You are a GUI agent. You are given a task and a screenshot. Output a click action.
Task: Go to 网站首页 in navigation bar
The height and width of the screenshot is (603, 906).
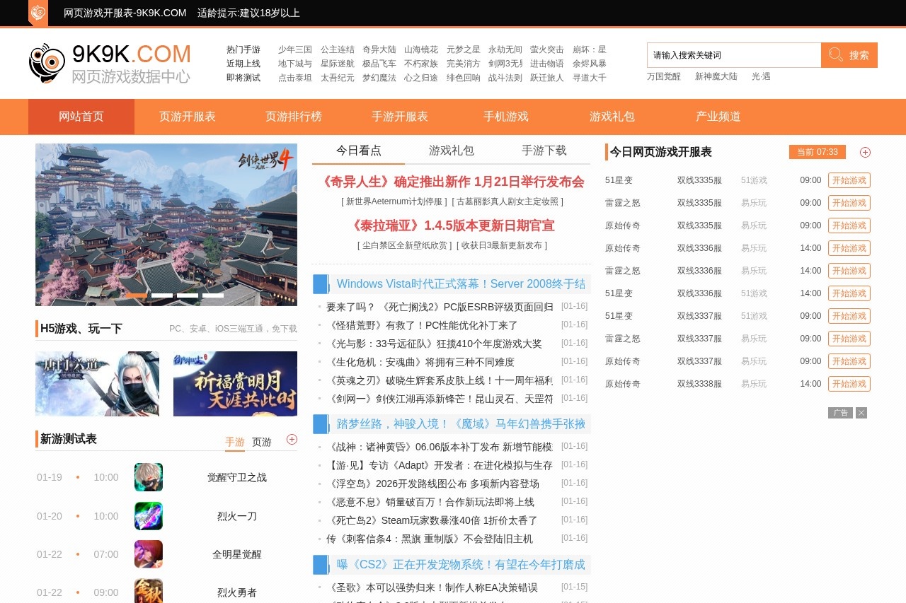pos(81,117)
